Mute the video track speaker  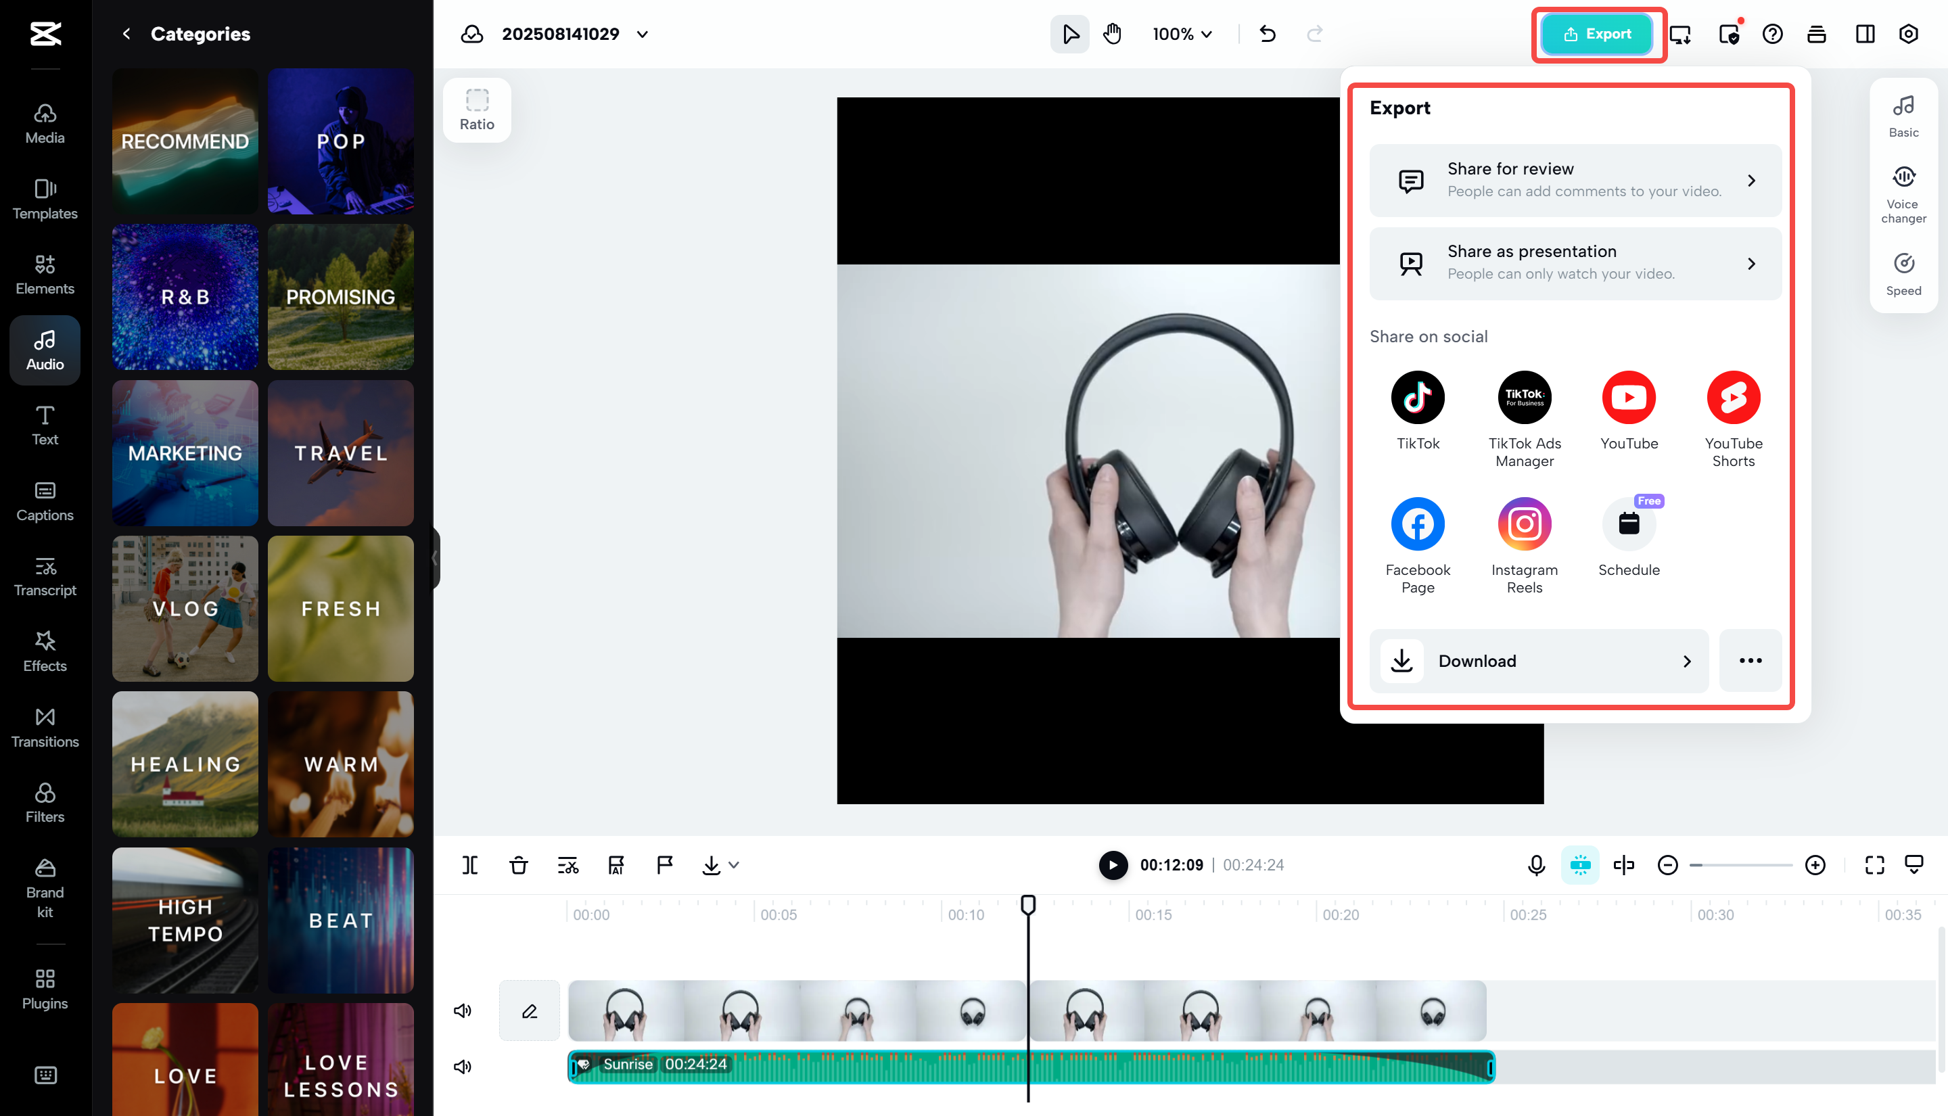tap(462, 1010)
